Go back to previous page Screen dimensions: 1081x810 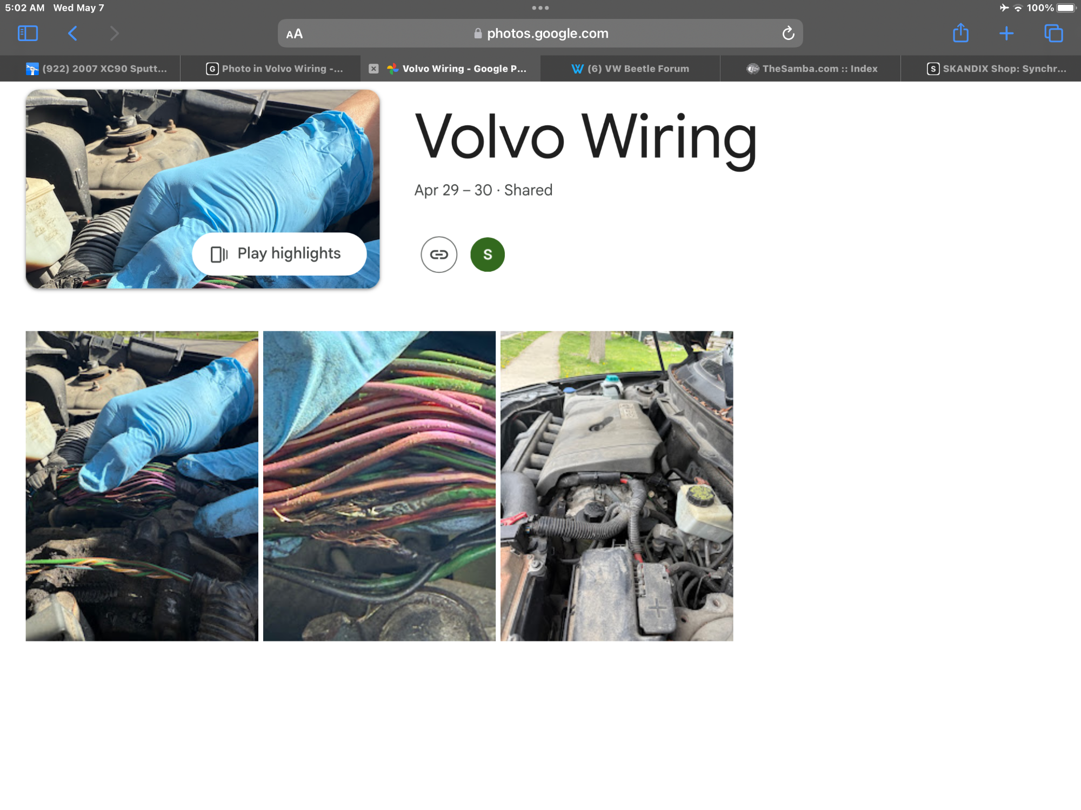(72, 34)
